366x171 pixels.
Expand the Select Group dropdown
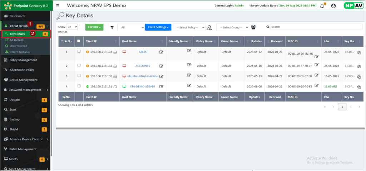(x=232, y=27)
